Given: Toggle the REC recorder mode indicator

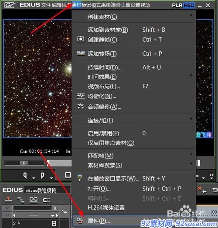Looking at the screenshot, I should tap(189, 5).
